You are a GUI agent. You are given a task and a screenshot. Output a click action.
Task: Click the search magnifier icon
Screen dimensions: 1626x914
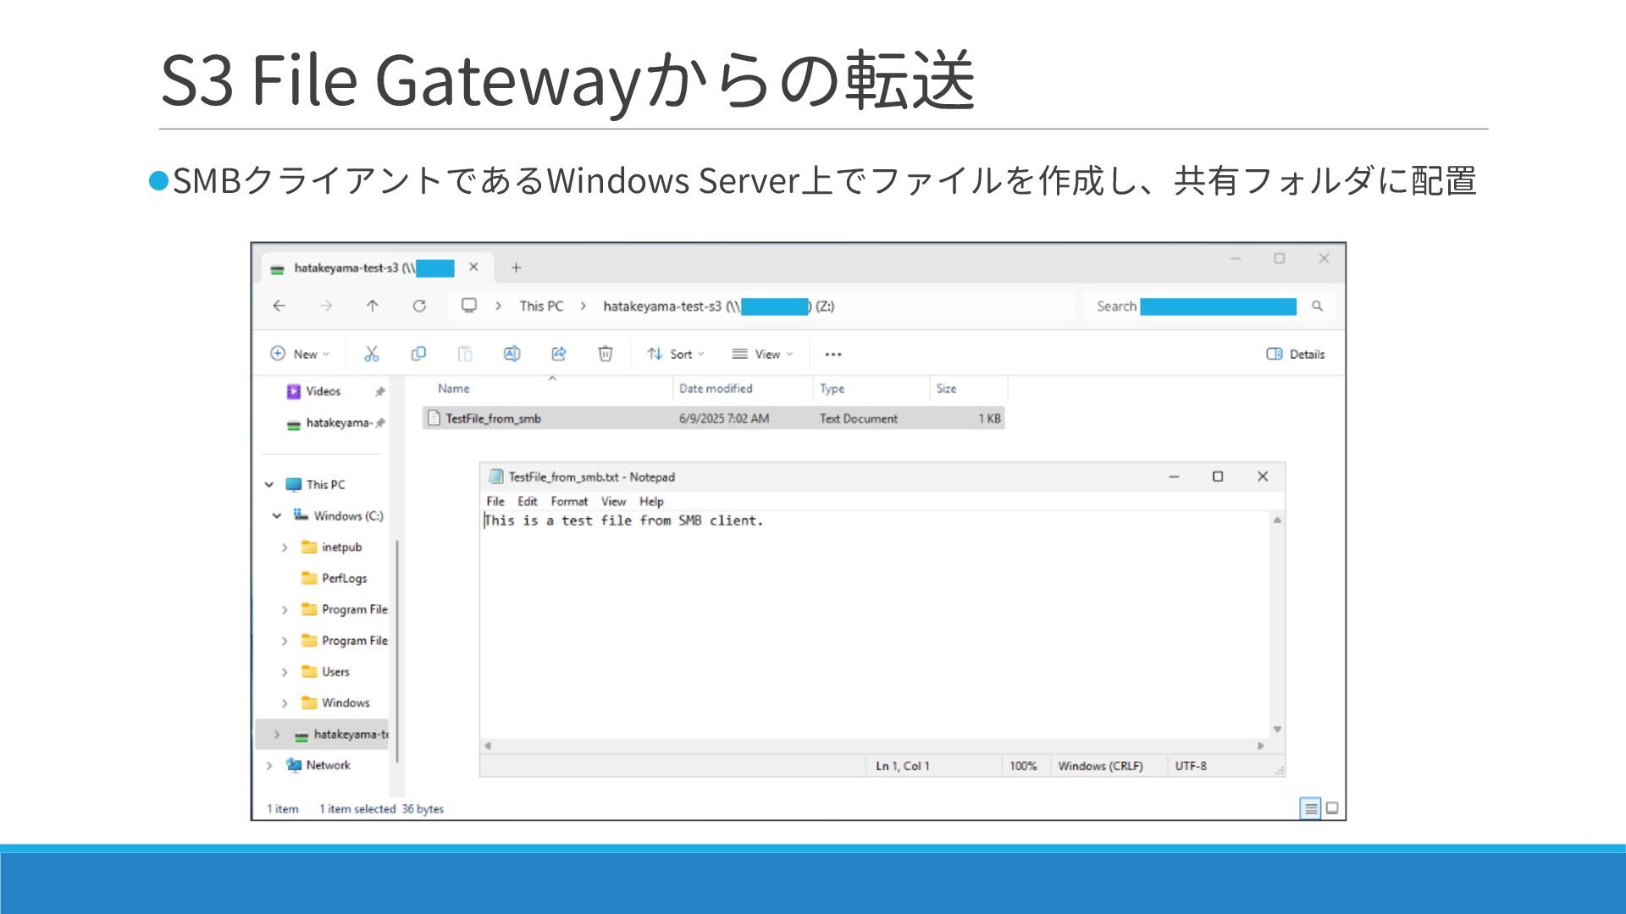coord(1317,306)
